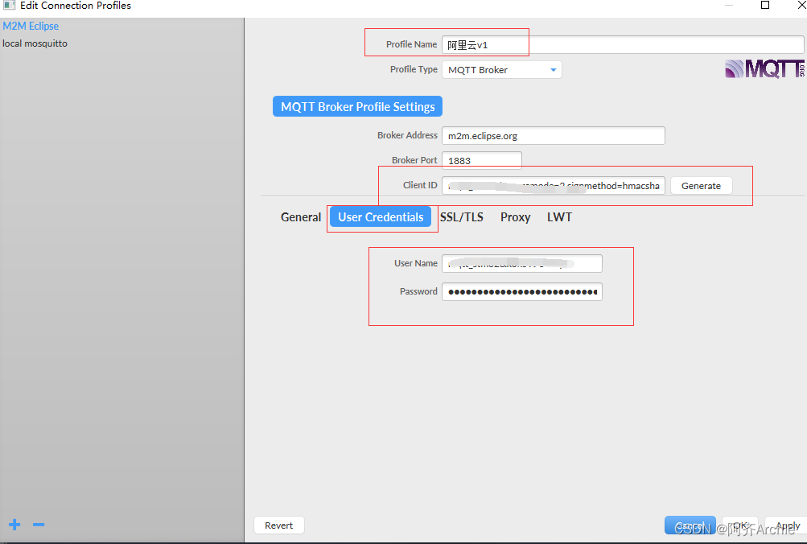Click the Revert button

point(279,525)
